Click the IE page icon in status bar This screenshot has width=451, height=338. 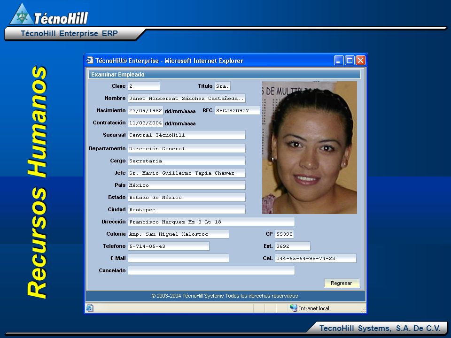pos(90,308)
